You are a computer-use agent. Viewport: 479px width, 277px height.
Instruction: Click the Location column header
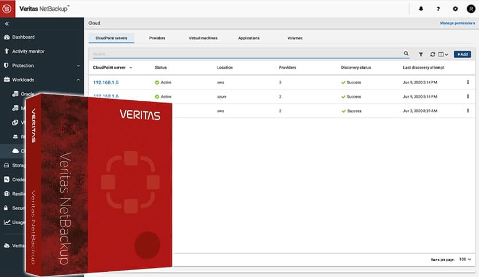click(225, 68)
